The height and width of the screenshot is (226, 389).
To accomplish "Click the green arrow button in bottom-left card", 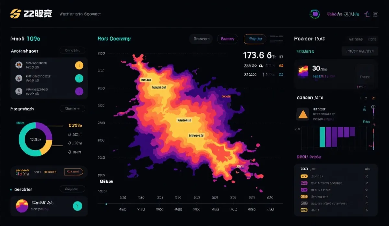I will click(77, 206).
